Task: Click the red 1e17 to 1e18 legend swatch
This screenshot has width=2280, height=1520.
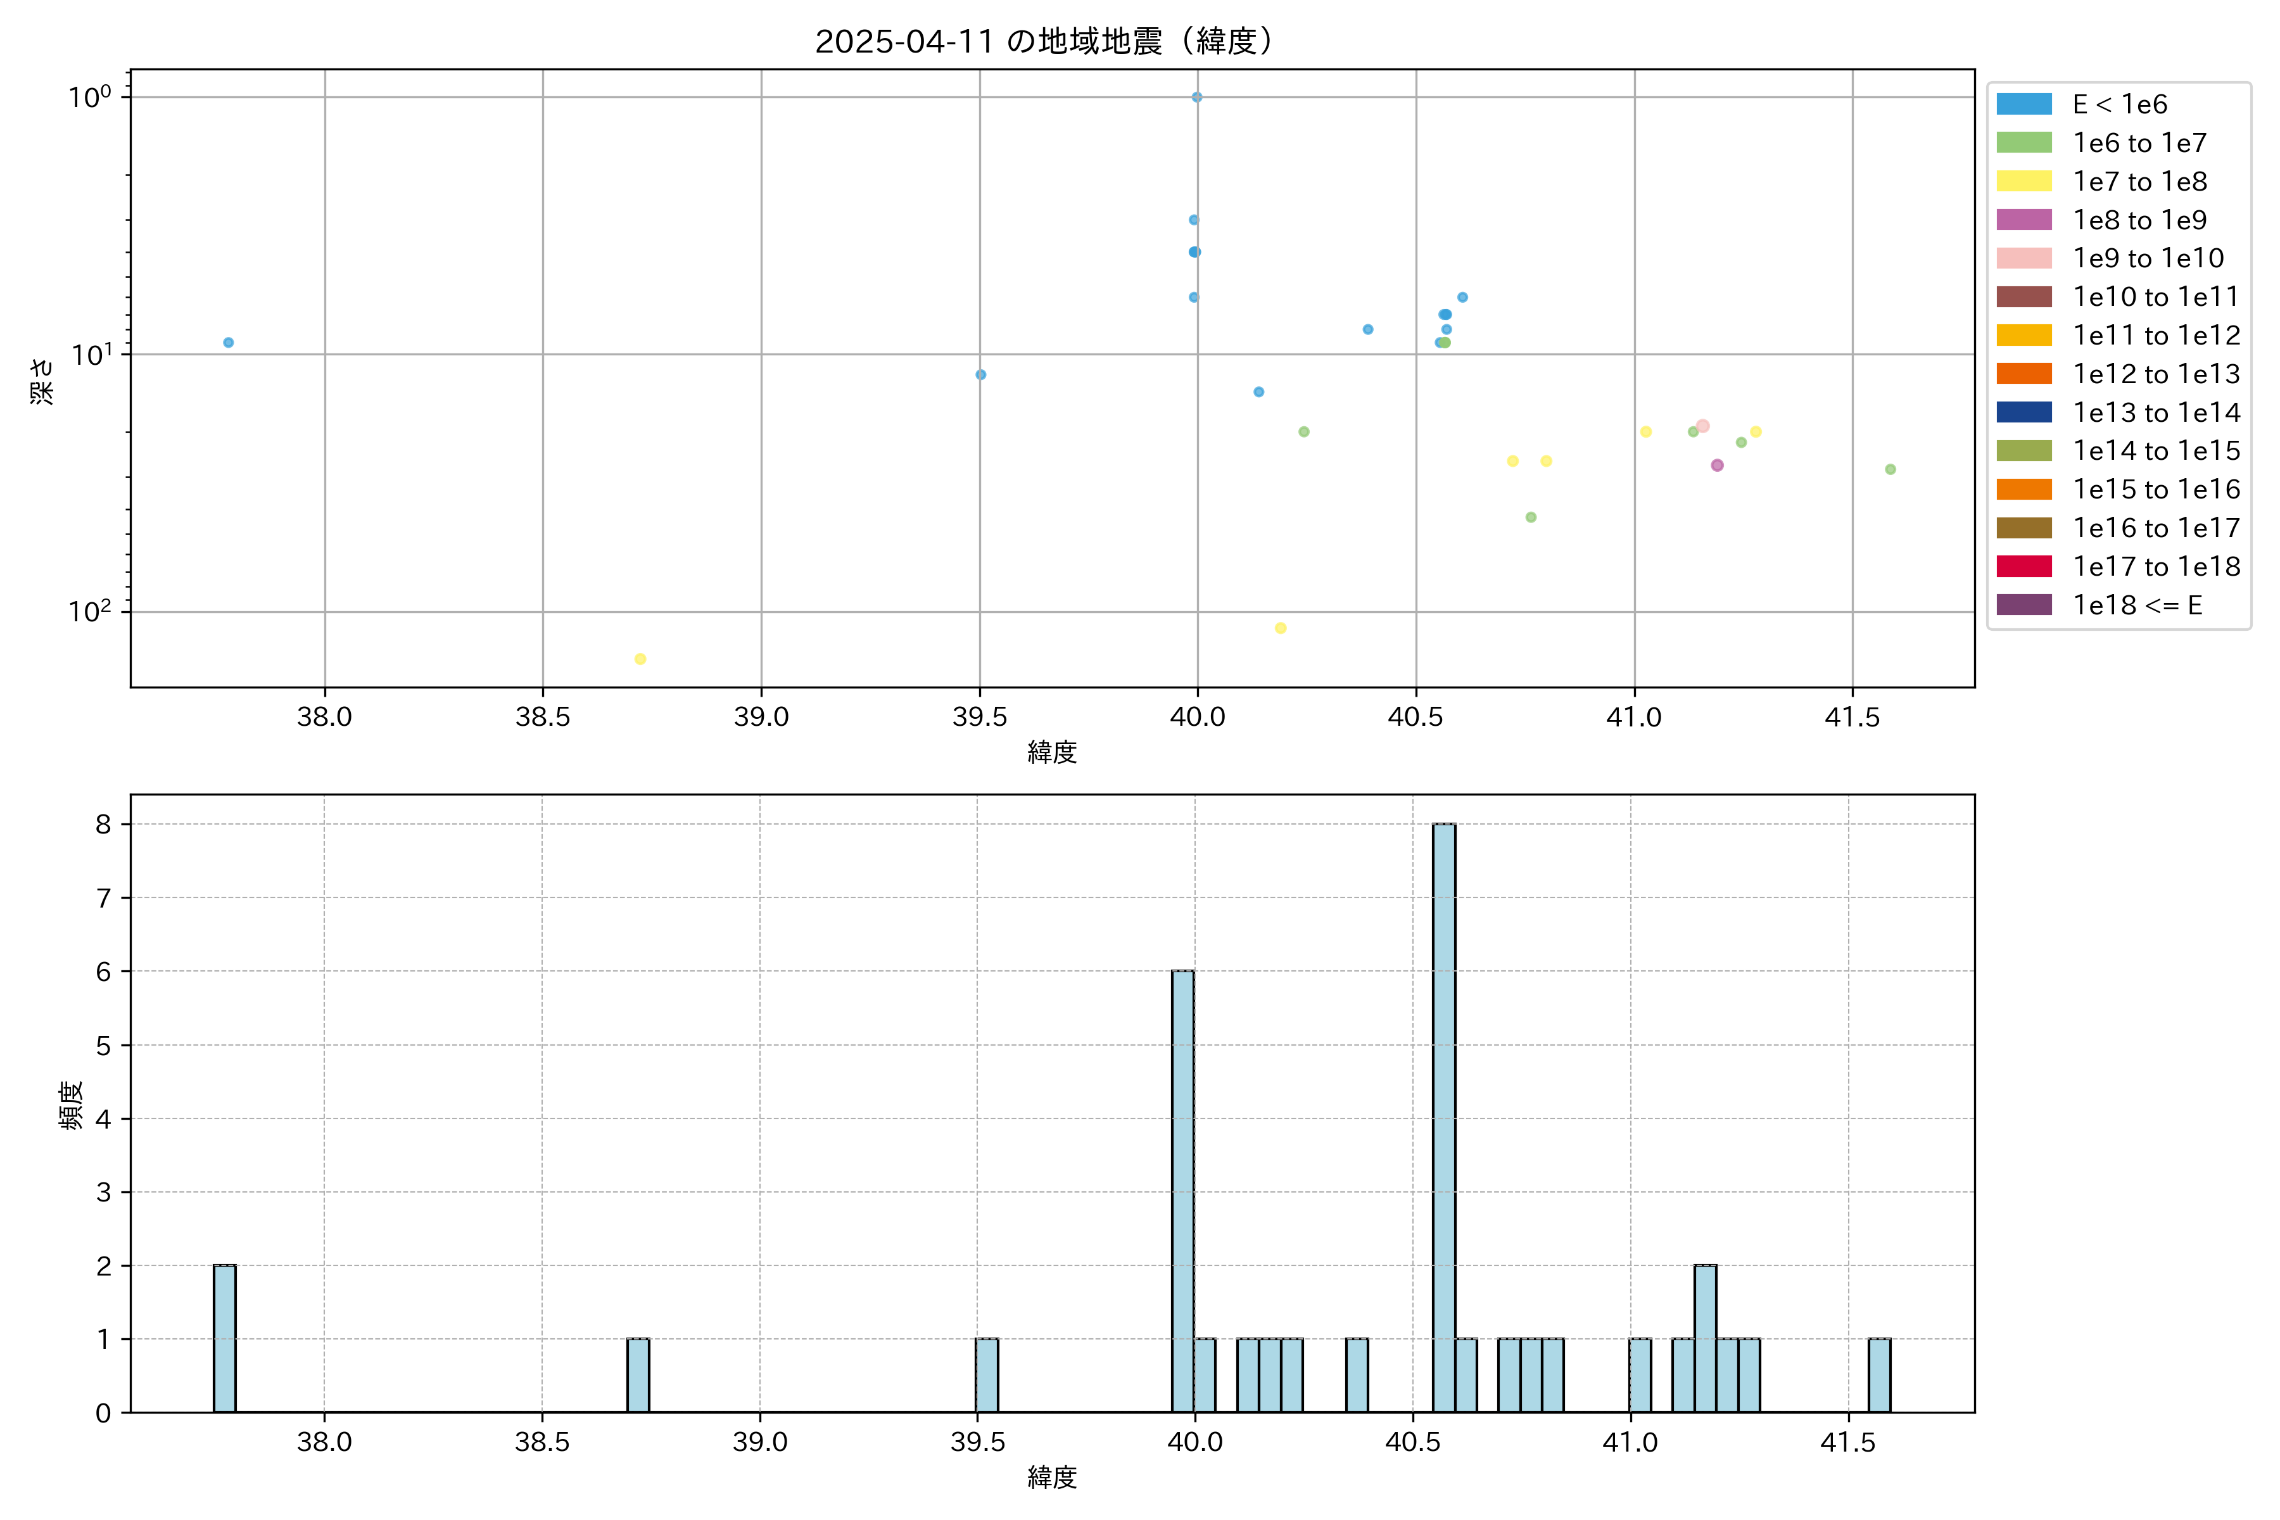Action: click(2023, 566)
